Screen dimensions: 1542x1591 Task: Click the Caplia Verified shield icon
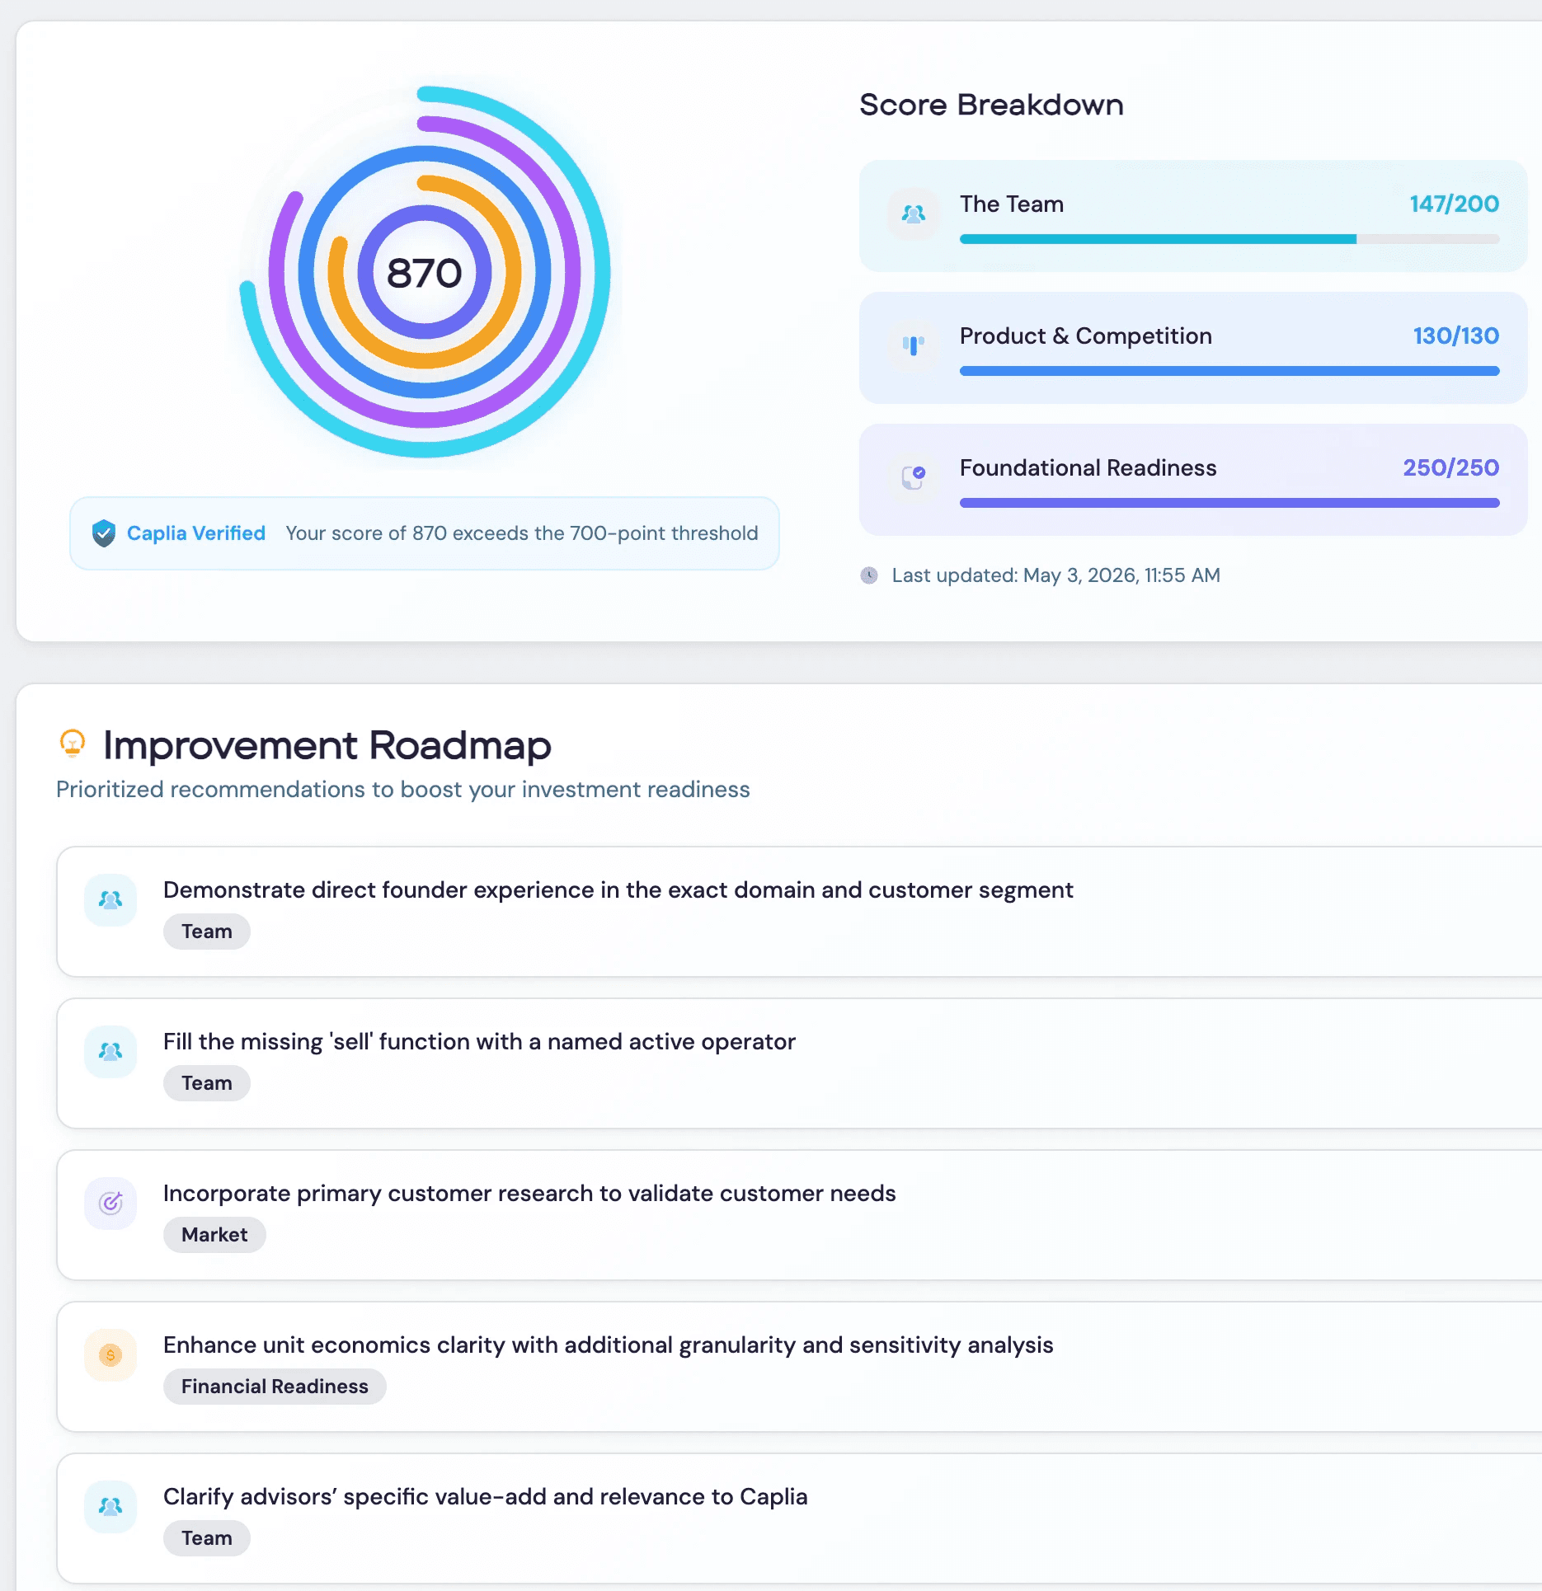pyautogui.click(x=104, y=533)
